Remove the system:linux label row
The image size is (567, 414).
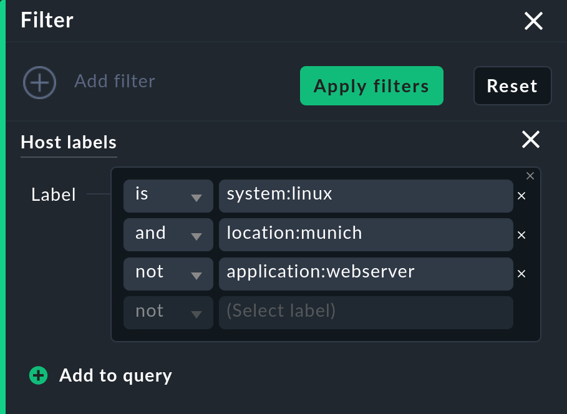coord(521,195)
